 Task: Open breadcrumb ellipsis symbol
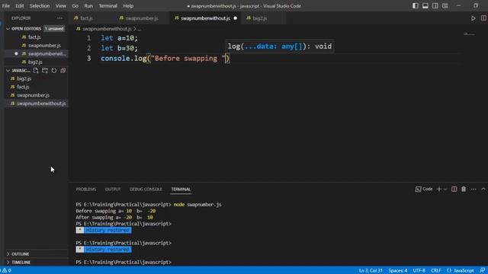pos(140,29)
